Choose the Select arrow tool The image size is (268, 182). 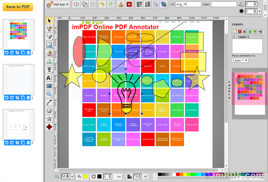pos(49,21)
